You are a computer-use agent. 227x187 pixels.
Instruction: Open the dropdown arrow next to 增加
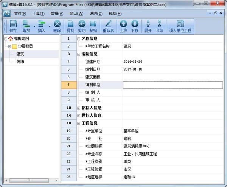[x=34, y=26]
